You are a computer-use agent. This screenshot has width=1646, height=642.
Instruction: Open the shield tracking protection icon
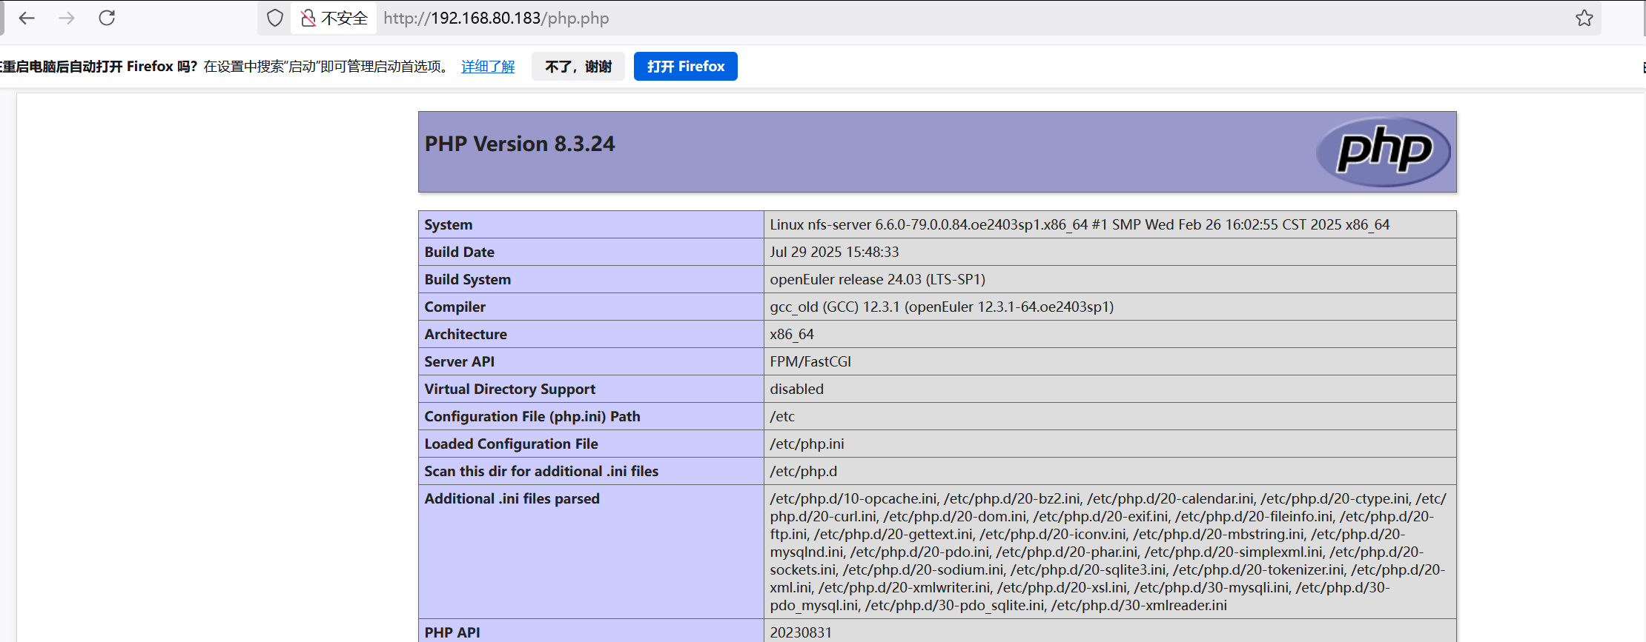click(275, 18)
